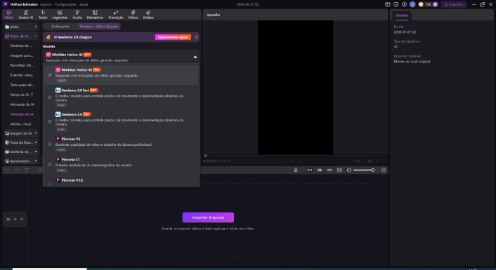Click the timeline zoom in plus icon
This screenshot has height=270, width=496.
coord(384,170)
